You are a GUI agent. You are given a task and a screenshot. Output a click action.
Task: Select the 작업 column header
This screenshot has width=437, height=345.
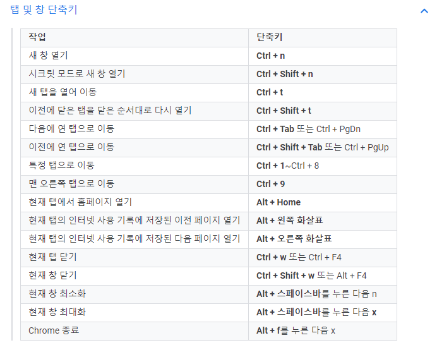[x=135, y=38]
